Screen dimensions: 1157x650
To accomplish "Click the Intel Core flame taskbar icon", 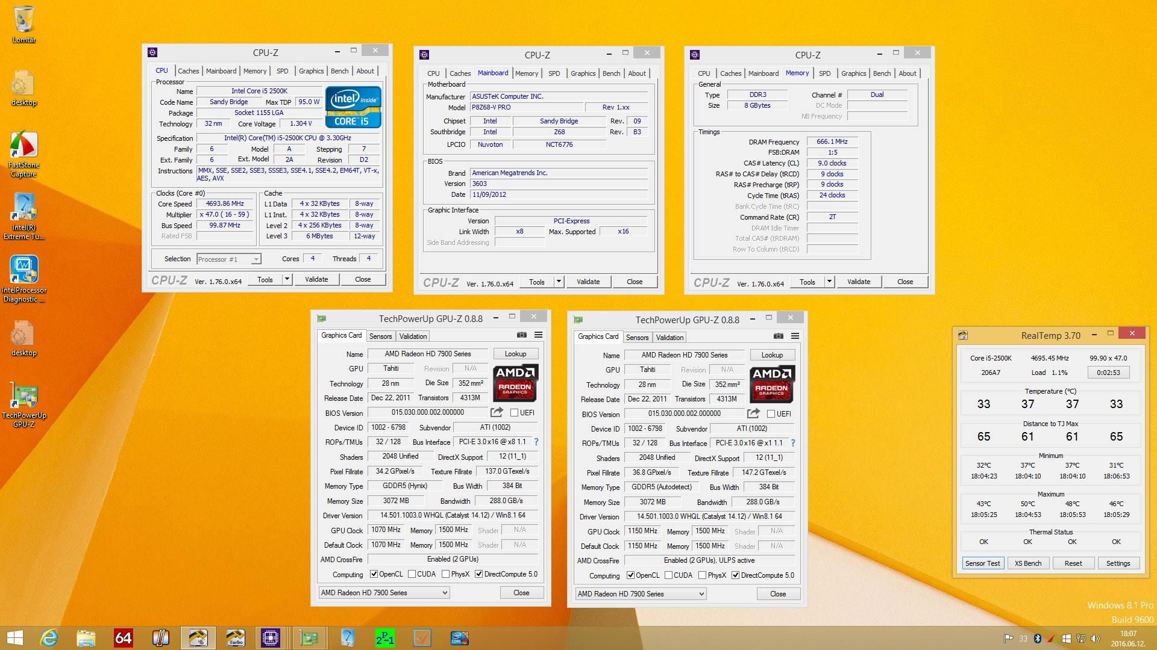I will pos(460,638).
